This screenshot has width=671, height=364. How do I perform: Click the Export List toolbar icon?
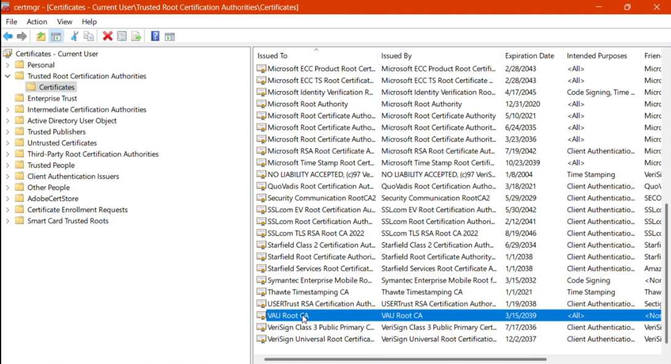coord(136,36)
